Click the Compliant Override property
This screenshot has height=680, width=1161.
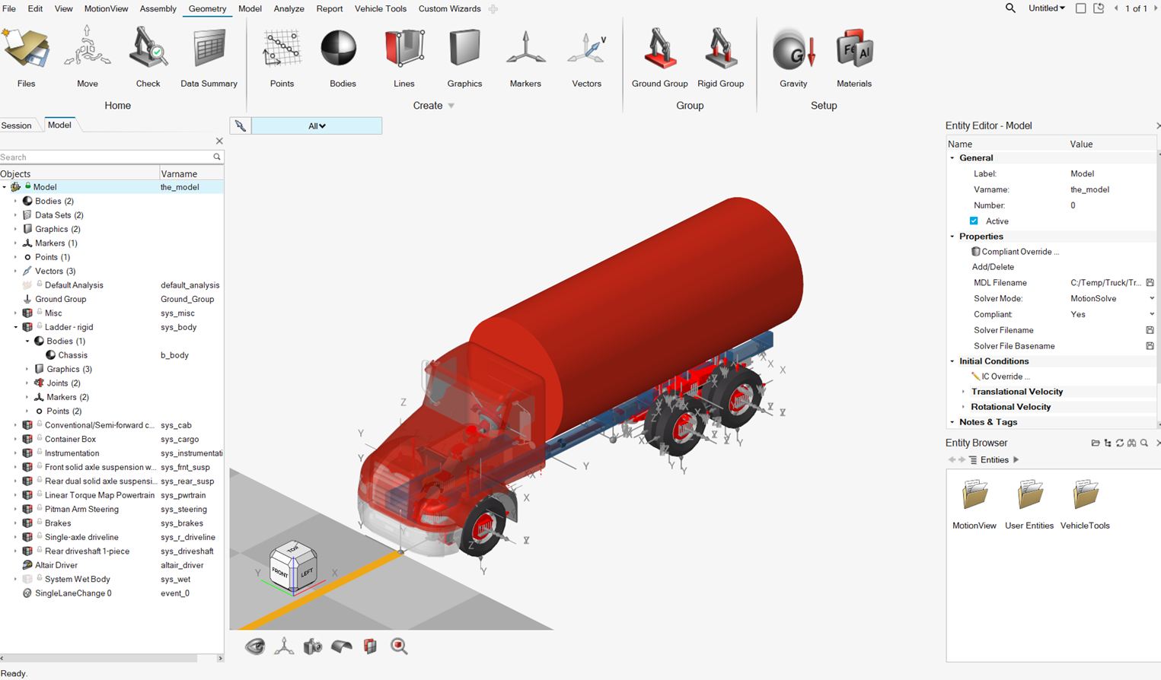click(1016, 252)
